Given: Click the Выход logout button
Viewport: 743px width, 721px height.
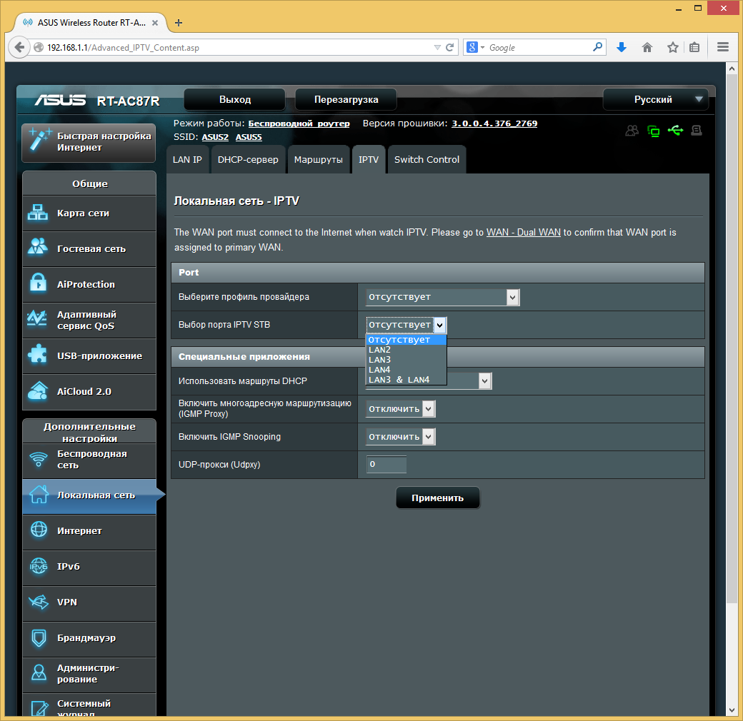Looking at the screenshot, I should 235,99.
